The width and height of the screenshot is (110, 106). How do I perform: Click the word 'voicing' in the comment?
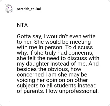pyautogui.click(x=26, y=80)
